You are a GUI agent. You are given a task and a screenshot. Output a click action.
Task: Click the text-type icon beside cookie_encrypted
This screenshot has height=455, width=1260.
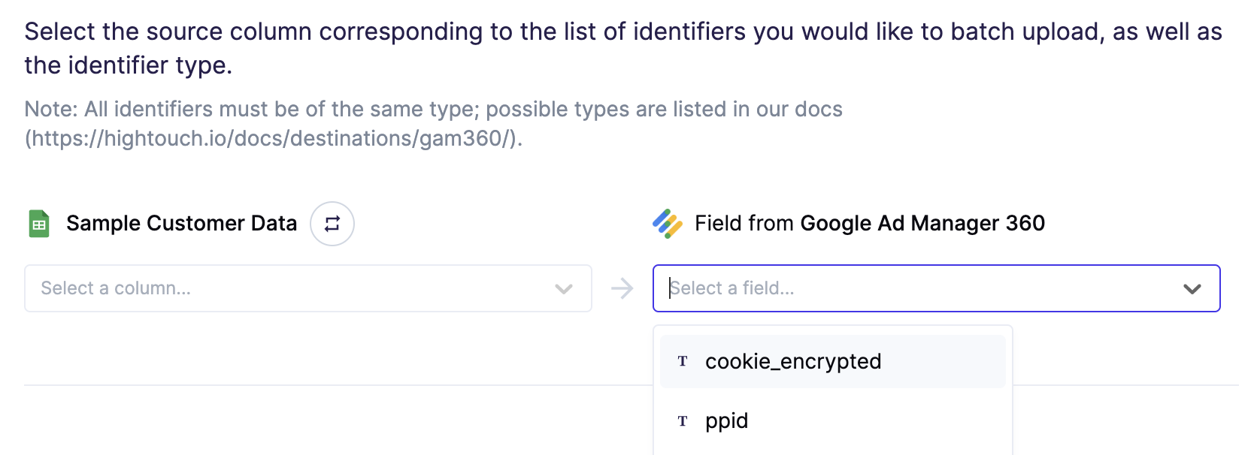point(683,362)
